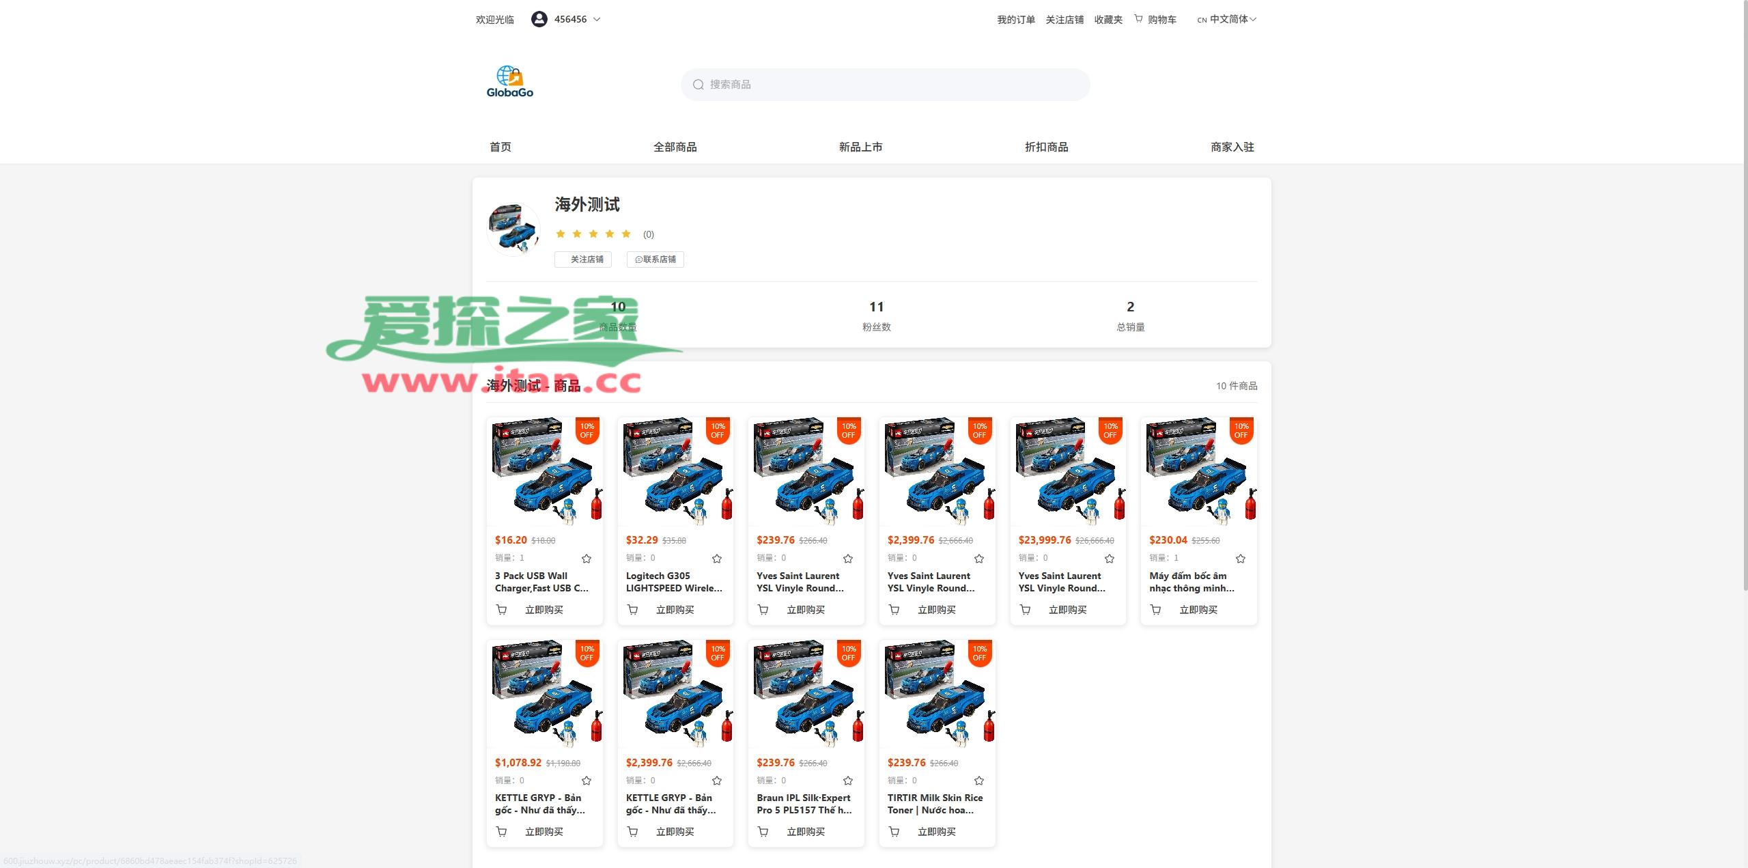Add 3 Pack USB Wall Charger to cart
The height and width of the screenshot is (868, 1748).
[x=501, y=610]
